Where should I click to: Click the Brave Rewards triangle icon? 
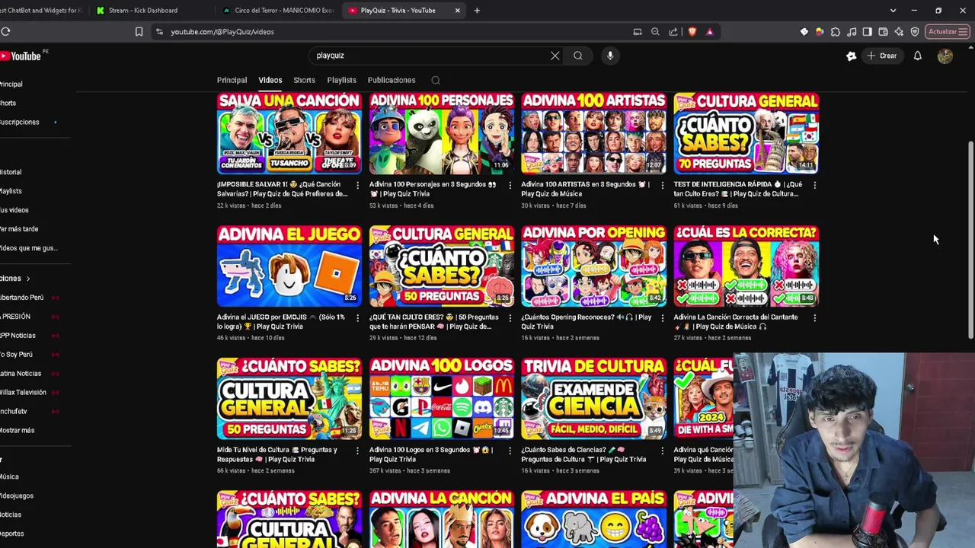coord(710,31)
